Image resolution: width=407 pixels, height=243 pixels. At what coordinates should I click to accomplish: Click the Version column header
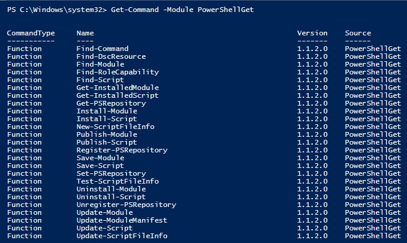pos(312,33)
